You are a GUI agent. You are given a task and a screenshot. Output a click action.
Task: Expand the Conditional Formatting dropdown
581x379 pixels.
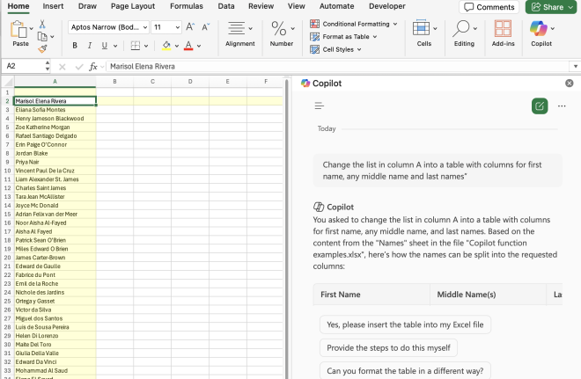[x=394, y=24]
